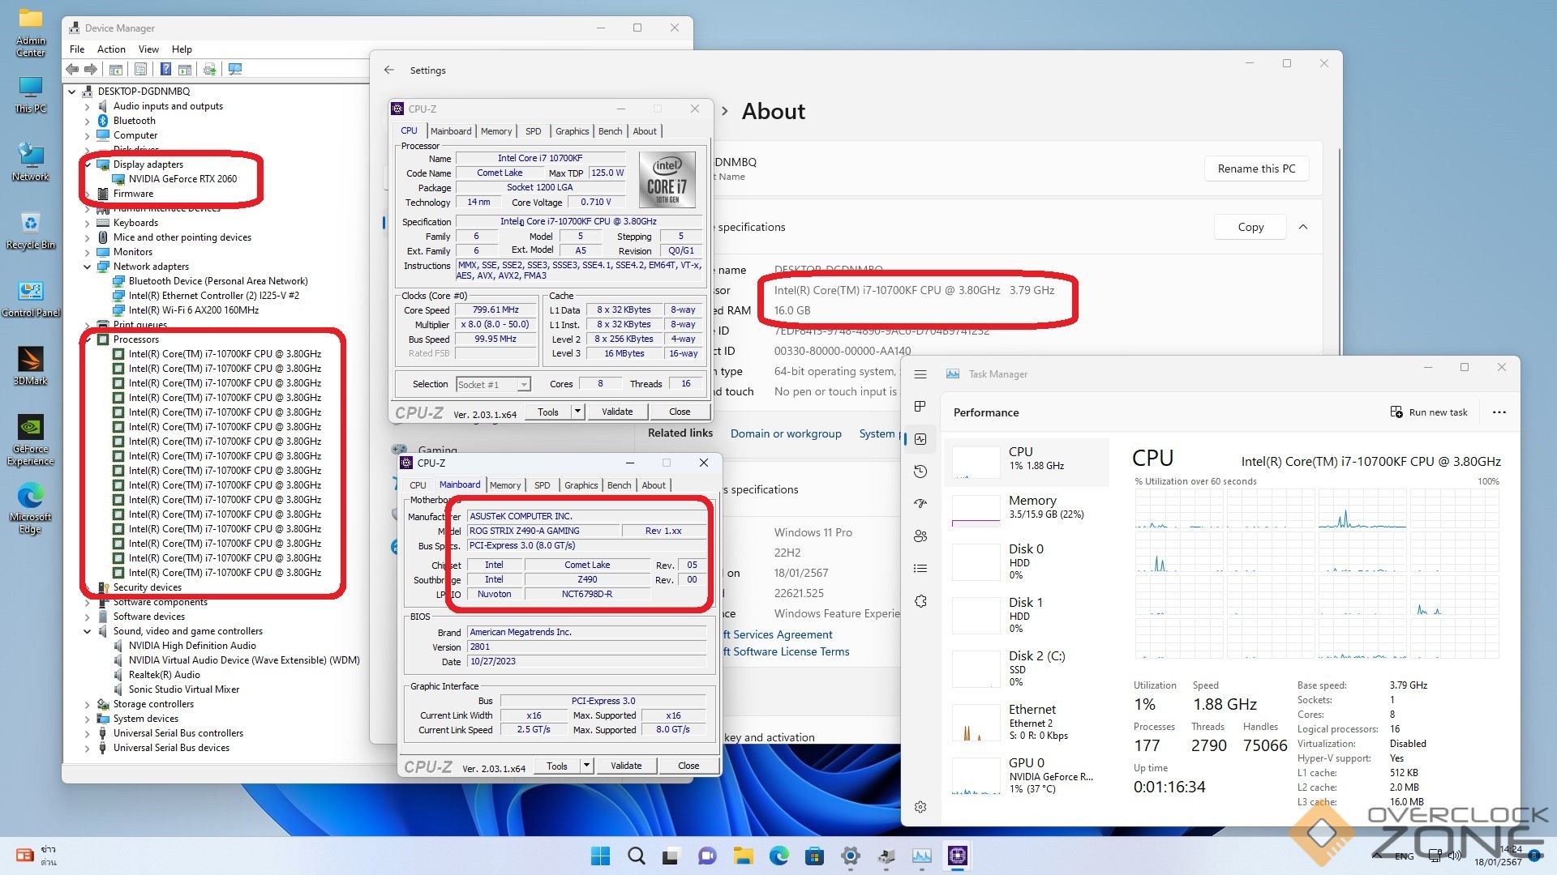Select NVIDIA GeForce RTX 2060 device

click(182, 179)
